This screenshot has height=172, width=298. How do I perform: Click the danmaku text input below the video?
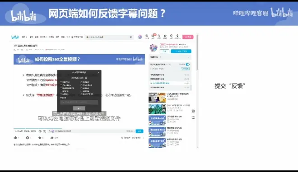[90, 131]
